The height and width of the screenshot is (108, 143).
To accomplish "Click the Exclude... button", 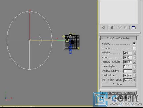I will [118, 84].
